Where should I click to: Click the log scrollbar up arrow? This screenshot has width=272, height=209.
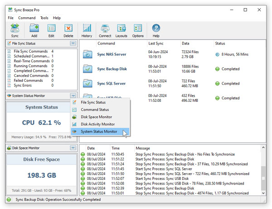pyautogui.click(x=263, y=148)
